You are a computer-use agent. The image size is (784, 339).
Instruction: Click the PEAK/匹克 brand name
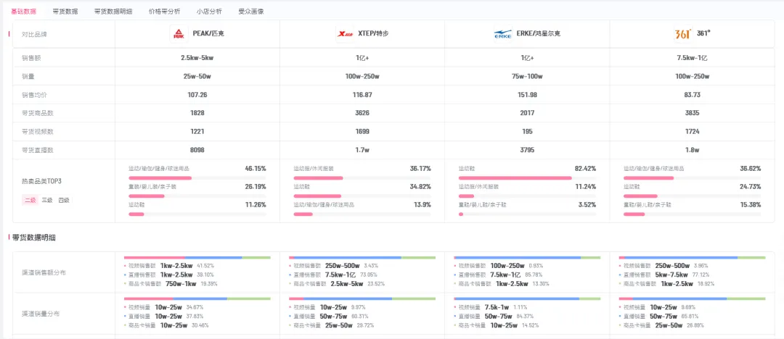[208, 34]
